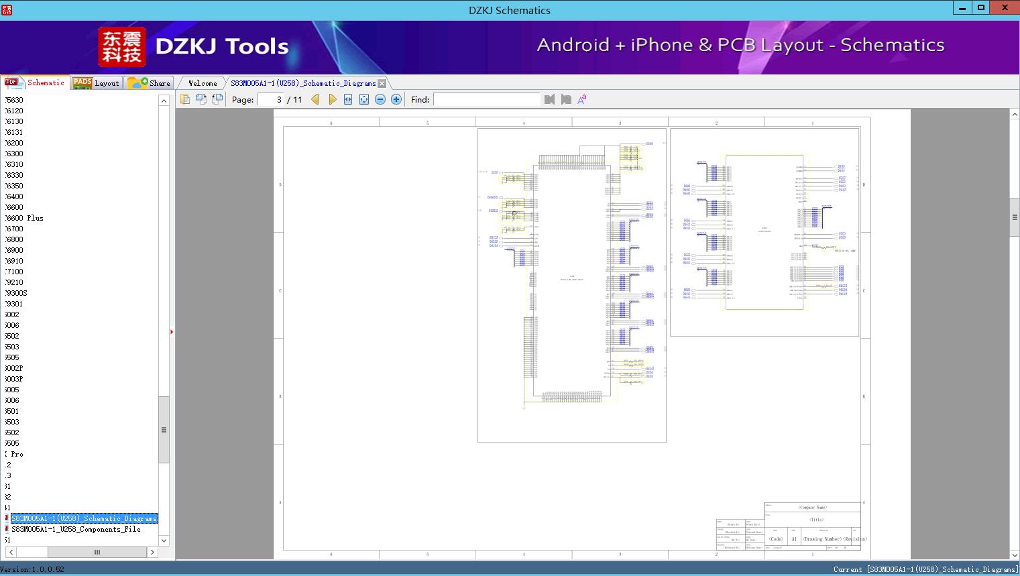
Task: Open the Share tab
Action: 149,82
